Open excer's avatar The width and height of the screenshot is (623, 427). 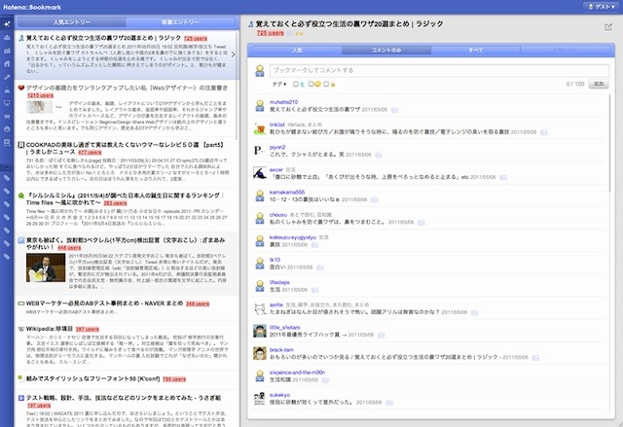click(260, 173)
